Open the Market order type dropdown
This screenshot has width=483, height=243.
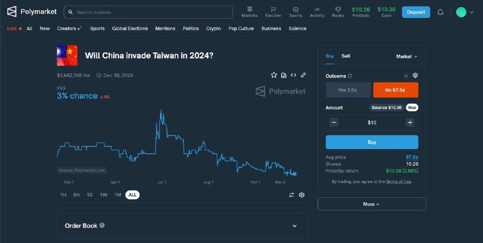(406, 57)
